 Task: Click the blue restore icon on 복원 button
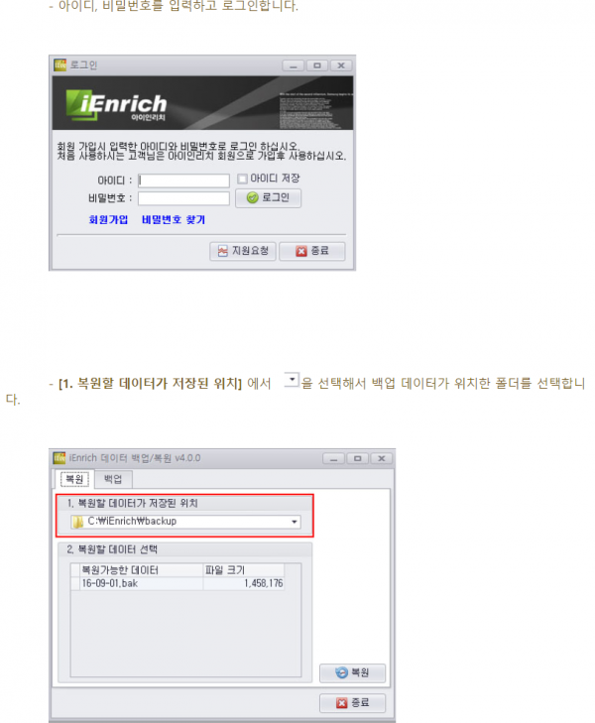(341, 672)
